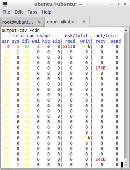Close the ubuntu@ubu... tab
This screenshot has width=130, height=170.
point(84,21)
